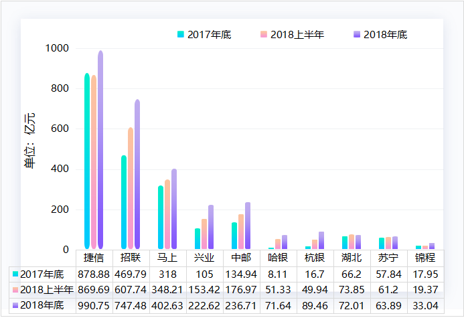Click the pink 2018上半年 legend color square
This screenshot has height=324, width=464.
coord(264,34)
